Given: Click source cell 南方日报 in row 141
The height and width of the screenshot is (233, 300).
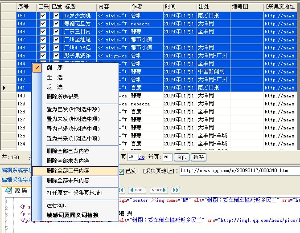Looking at the screenshot, I should 214,88.
